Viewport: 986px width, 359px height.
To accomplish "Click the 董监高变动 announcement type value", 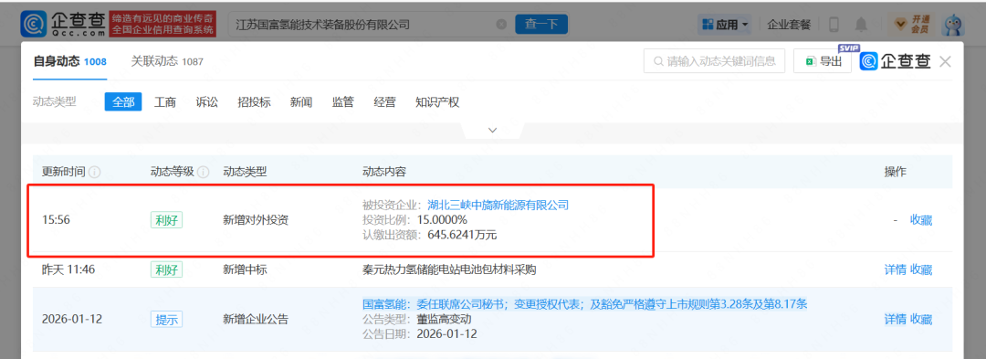I will [444, 320].
